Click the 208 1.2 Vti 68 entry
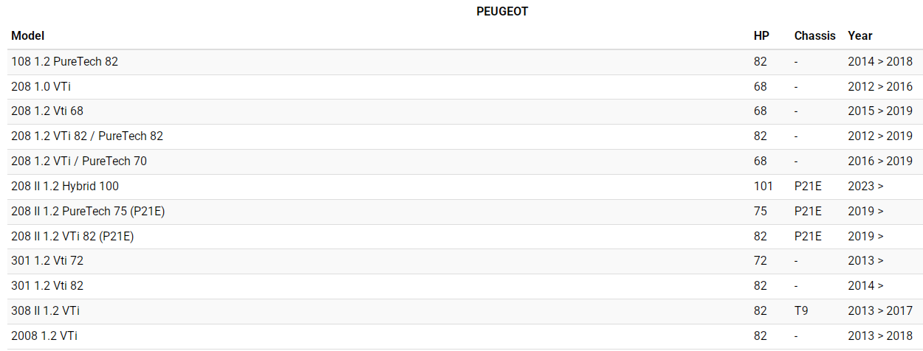 (x=47, y=111)
